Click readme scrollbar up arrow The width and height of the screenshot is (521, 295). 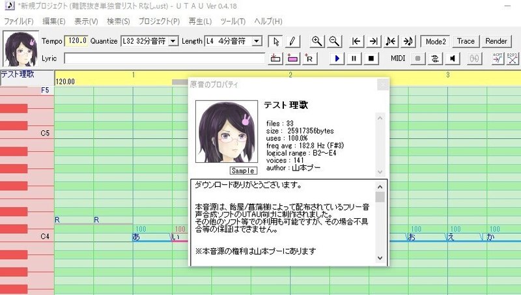tap(380, 187)
